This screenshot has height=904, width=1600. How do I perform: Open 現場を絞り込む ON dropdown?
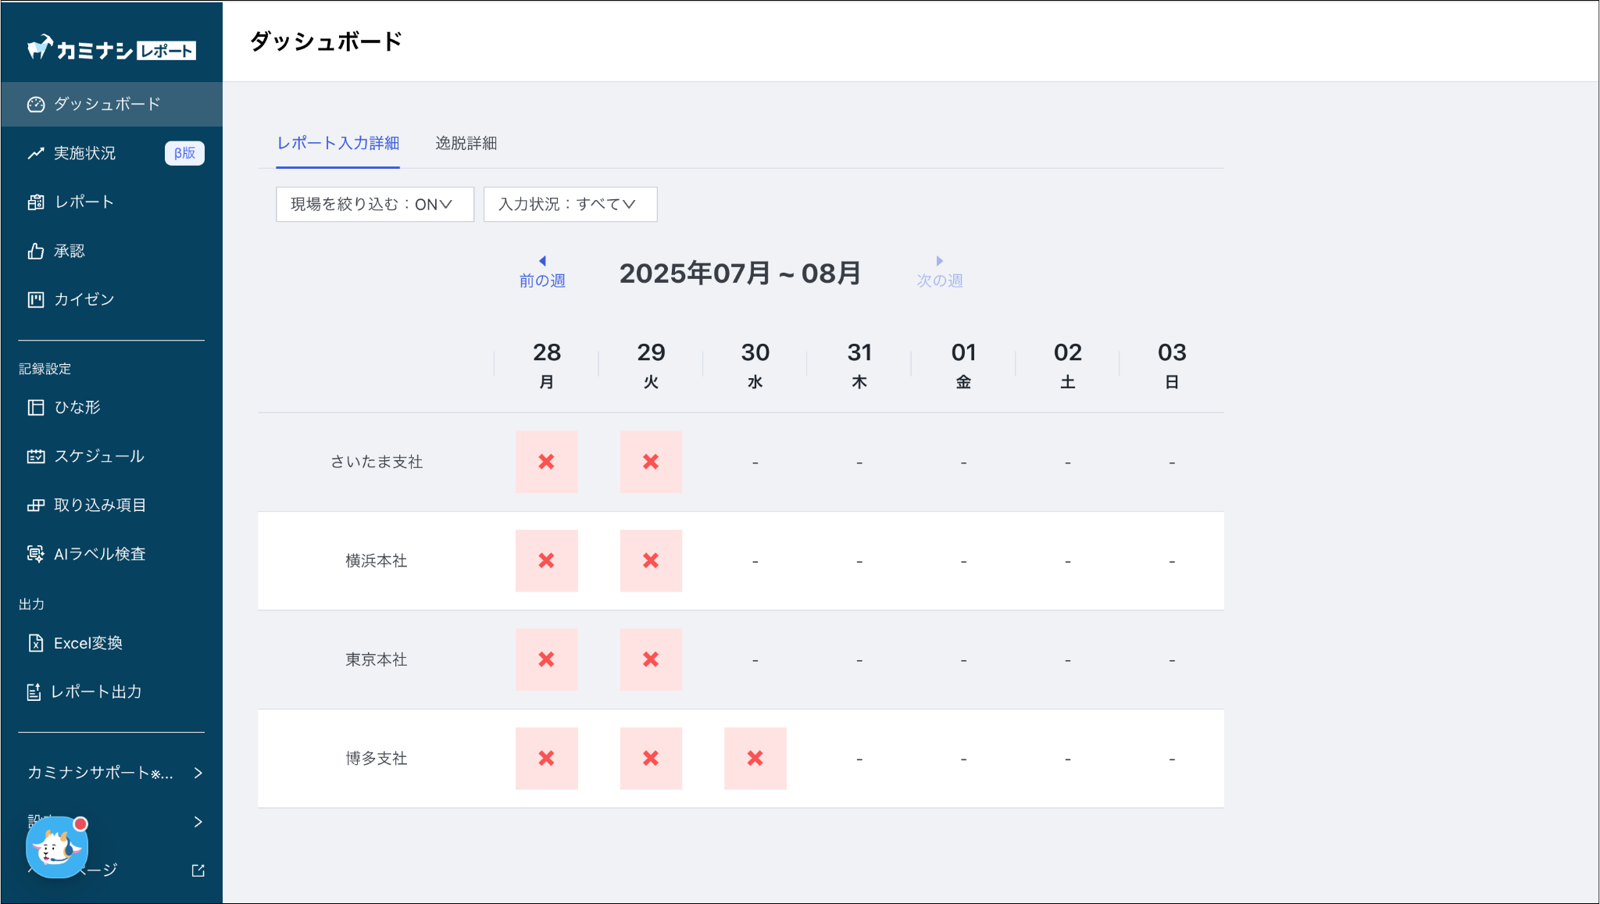tap(374, 204)
